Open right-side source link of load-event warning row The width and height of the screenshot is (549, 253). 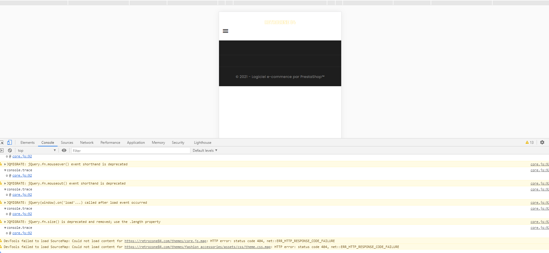tap(540, 203)
